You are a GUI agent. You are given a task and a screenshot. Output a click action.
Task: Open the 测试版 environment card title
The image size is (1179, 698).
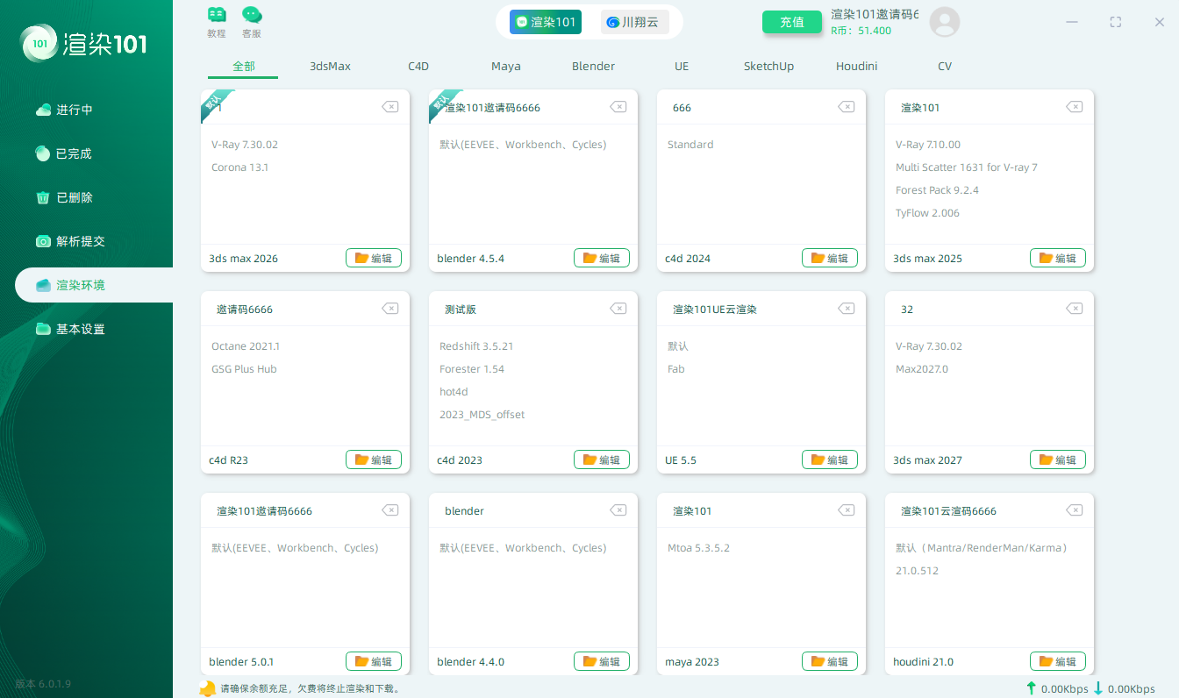(x=461, y=310)
